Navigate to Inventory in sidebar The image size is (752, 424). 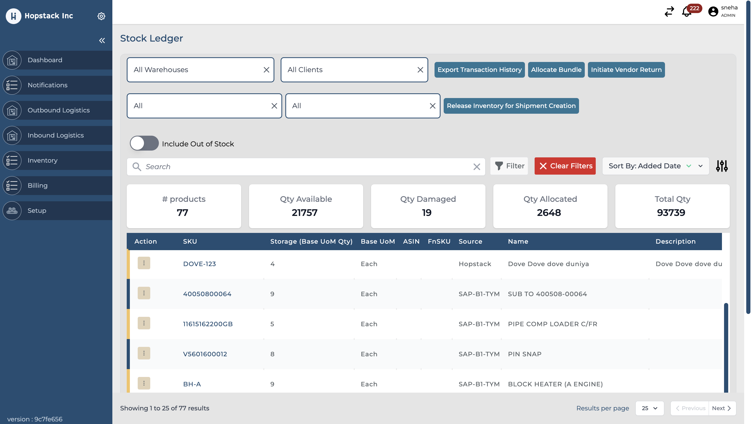point(43,160)
